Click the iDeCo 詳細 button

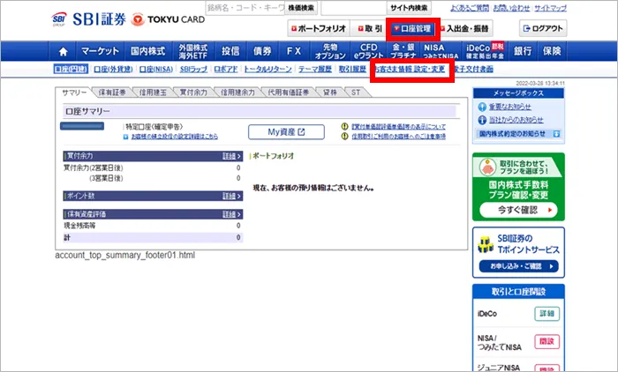(546, 314)
